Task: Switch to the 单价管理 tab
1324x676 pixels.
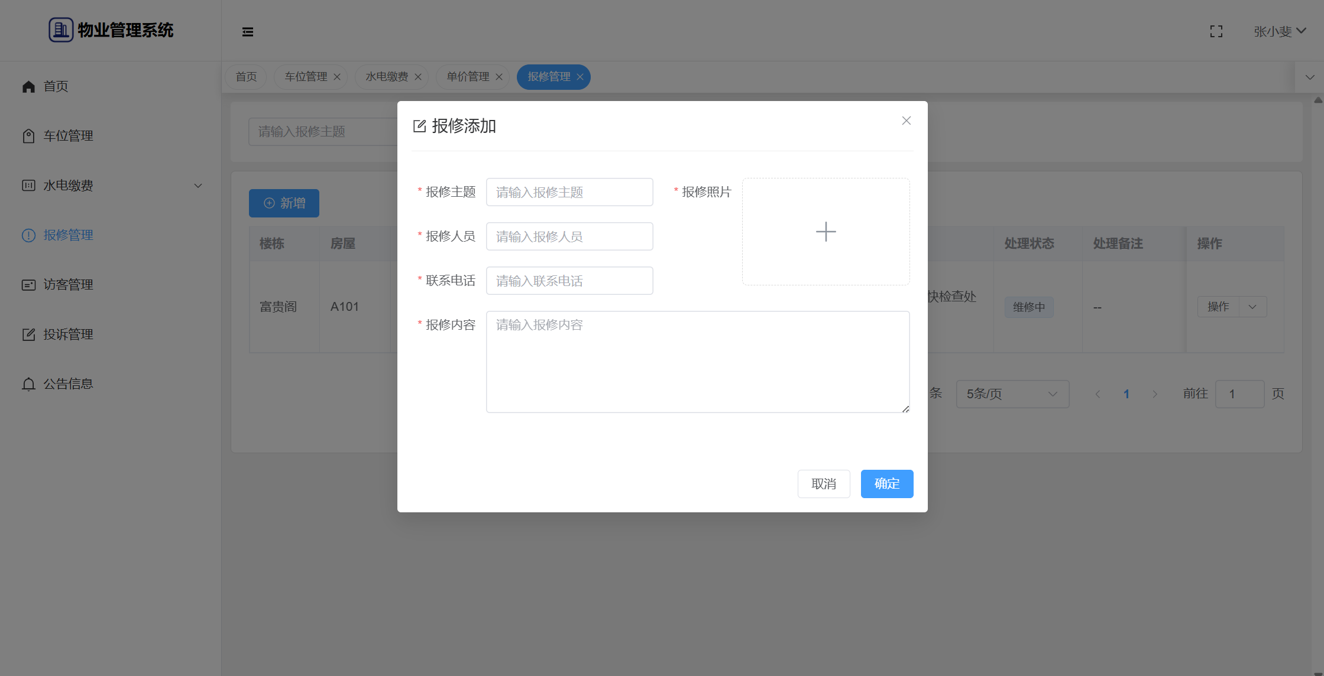Action: pyautogui.click(x=468, y=77)
